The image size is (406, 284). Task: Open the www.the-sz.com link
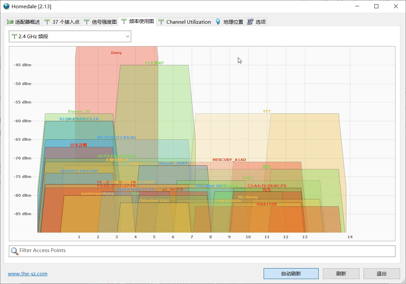tap(28, 274)
